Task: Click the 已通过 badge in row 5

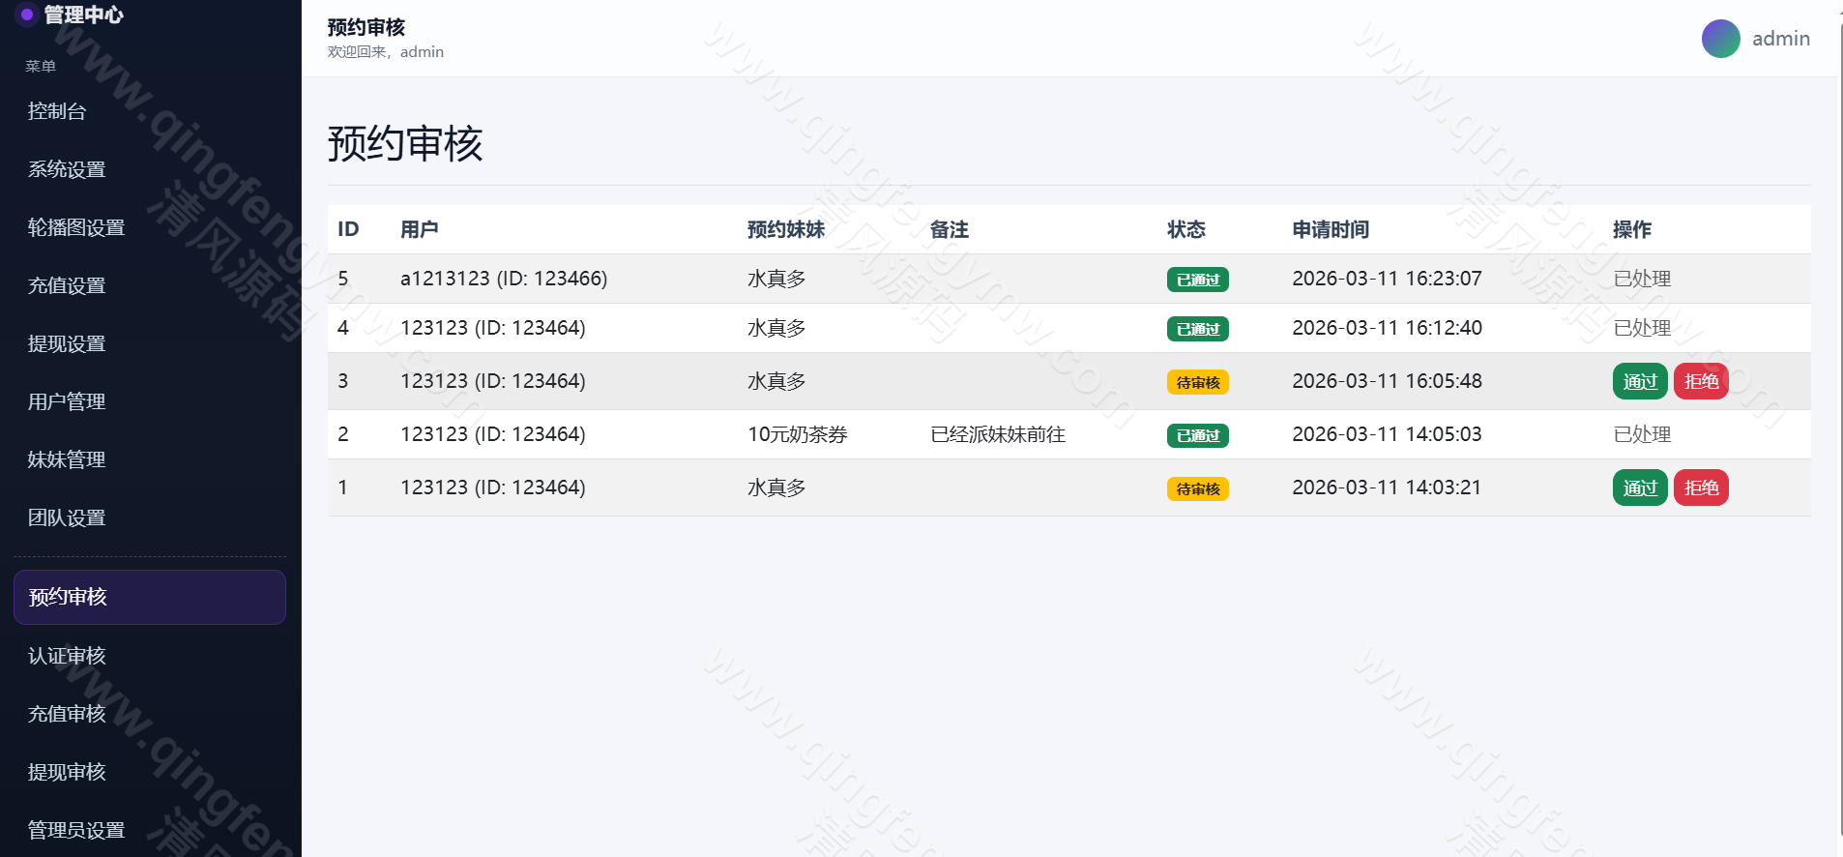Action: (1197, 280)
